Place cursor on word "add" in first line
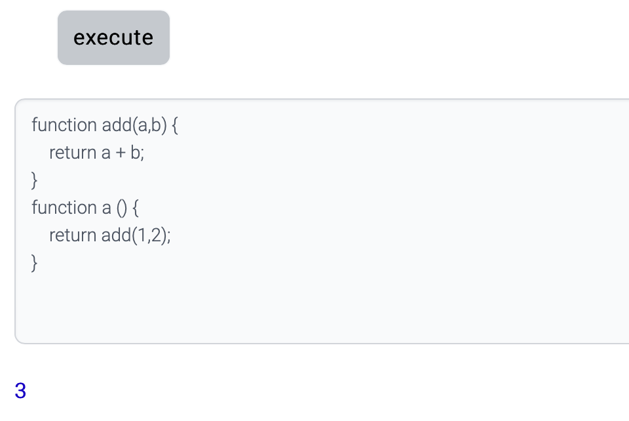Viewport: 629px width, 421px height. [117, 125]
